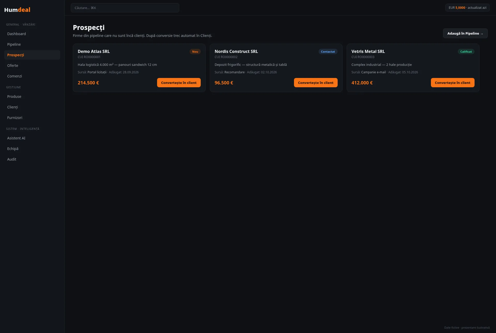Click the 214.500 € value
Screen dimensions: 496x333
pos(88,83)
